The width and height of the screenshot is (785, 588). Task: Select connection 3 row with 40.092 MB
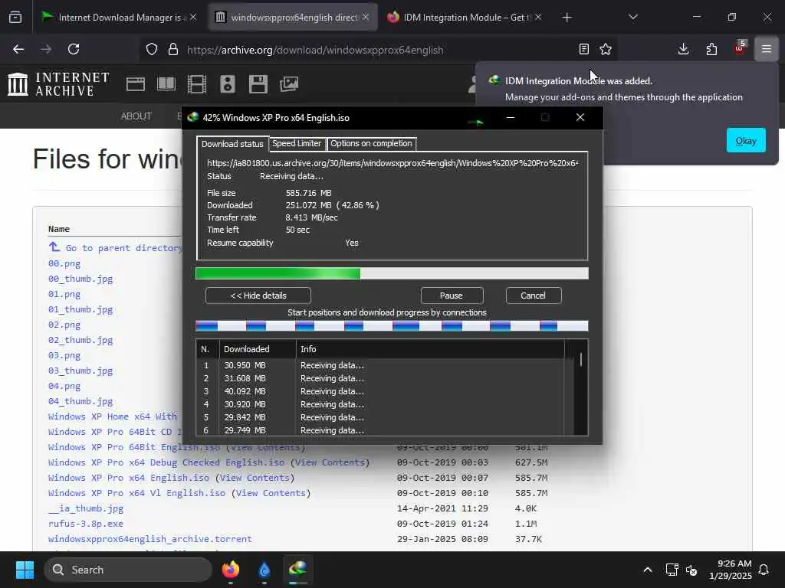tap(380, 391)
